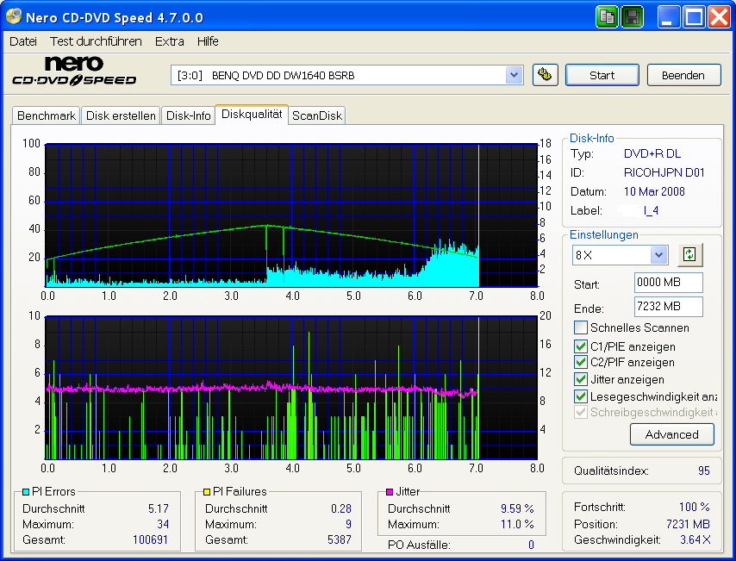Click Beenden to exit
The height and width of the screenshot is (561, 736).
pyautogui.click(x=683, y=75)
